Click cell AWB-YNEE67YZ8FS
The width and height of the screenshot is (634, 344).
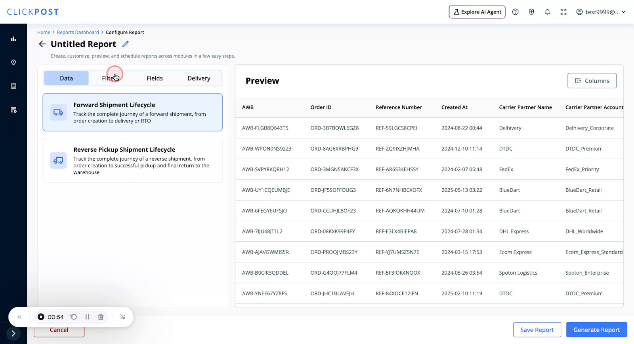tap(264, 293)
